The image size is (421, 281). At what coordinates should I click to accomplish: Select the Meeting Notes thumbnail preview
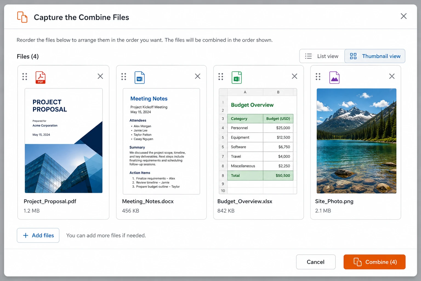click(161, 141)
